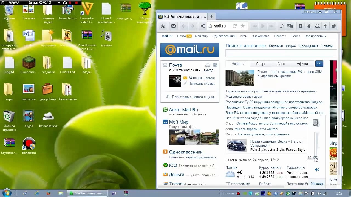Select the keymaker.exe desktop icon
351x197 pixels.
(x=48, y=119)
